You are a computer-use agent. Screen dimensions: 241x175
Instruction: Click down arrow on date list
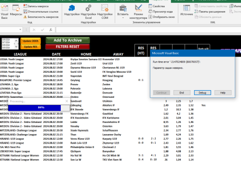[x=16, y=47]
